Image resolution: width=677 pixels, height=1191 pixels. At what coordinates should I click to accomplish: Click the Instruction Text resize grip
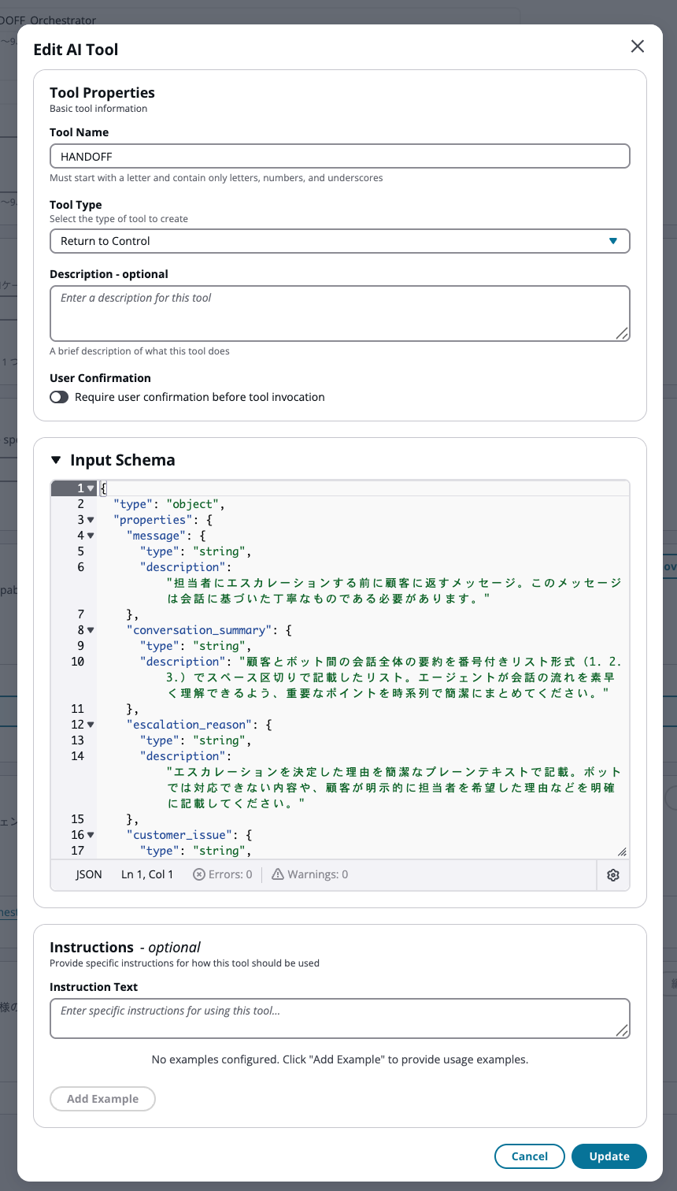[x=622, y=1031]
